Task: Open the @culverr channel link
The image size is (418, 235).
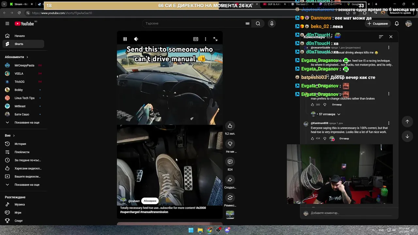Action: [134, 201]
